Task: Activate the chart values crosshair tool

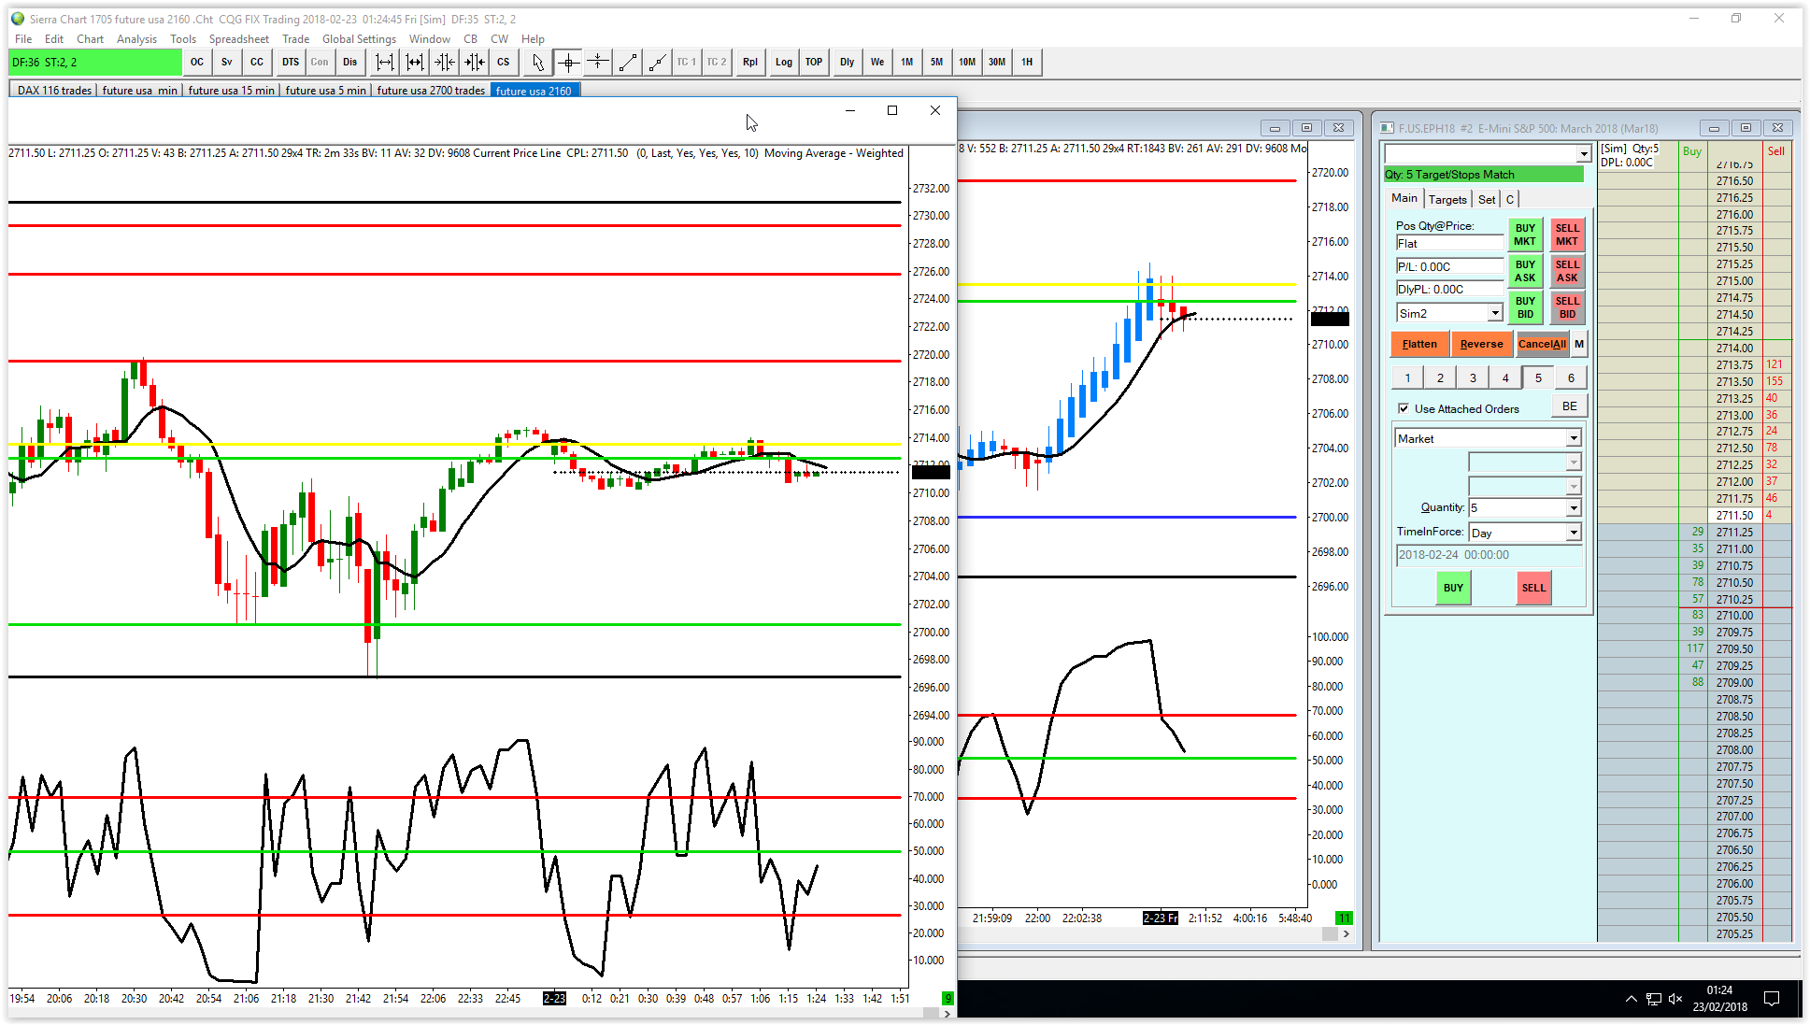Action: point(567,63)
